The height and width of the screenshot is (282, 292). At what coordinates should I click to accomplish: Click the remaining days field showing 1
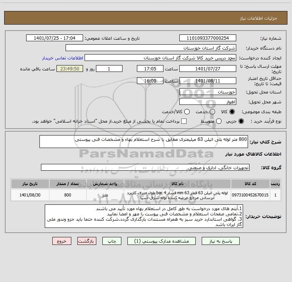109,69
